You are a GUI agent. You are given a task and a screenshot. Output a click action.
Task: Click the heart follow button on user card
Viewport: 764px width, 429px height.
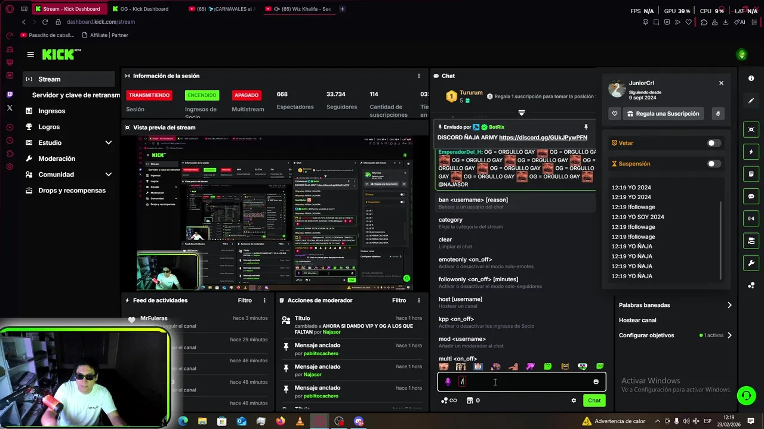(615, 114)
